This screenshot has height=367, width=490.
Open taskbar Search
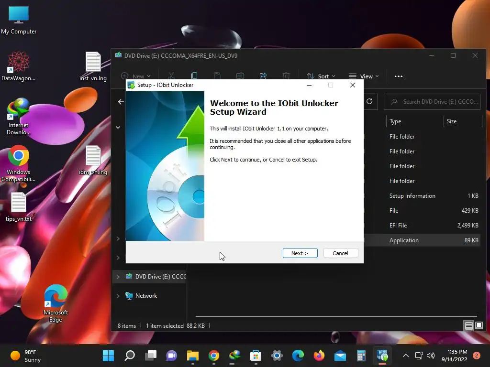pyautogui.click(x=130, y=356)
